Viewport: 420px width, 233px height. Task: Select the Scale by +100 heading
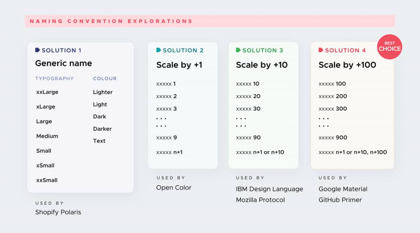(347, 65)
